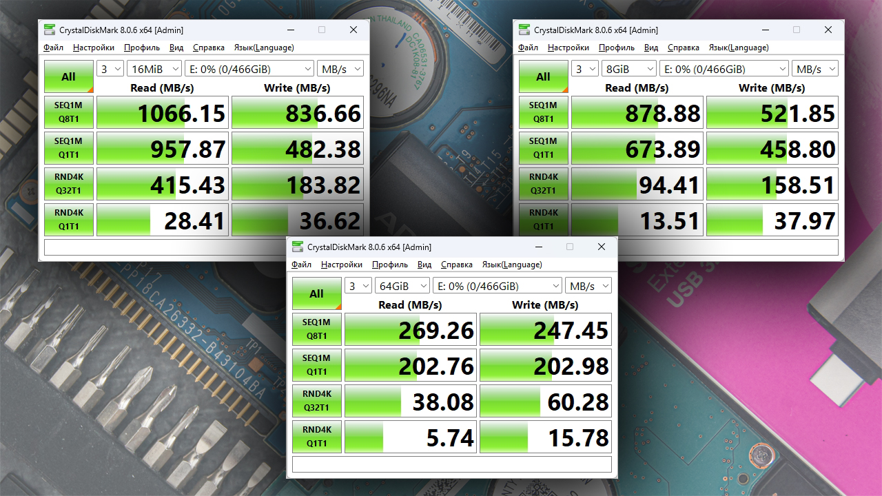882x496 pixels.
Task: Open the MB/s unit dropdown in the 16MiB window
Action: [340, 69]
